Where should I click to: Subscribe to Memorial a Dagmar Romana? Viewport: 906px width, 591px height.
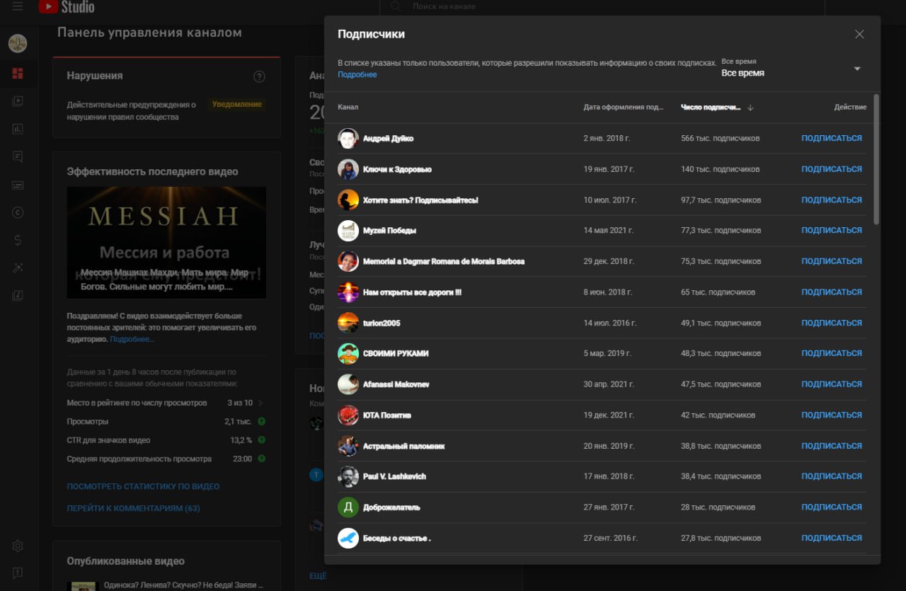tap(832, 261)
